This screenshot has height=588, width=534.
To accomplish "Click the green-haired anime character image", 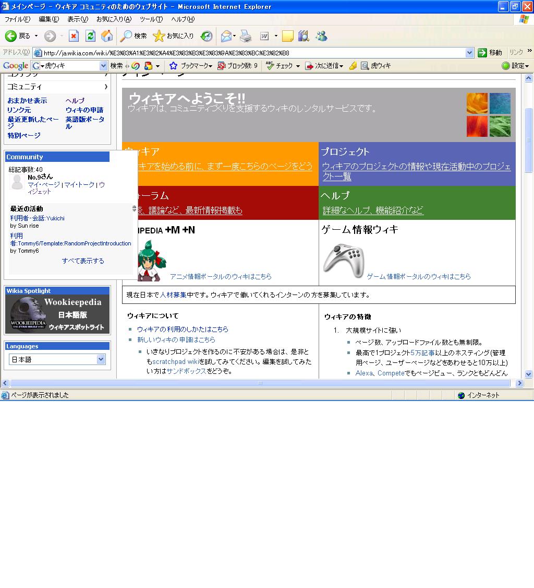I will click(152, 261).
